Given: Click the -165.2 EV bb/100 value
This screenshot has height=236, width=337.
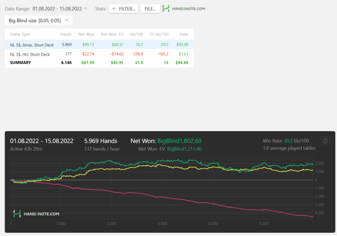Looking at the screenshot, I should [x=163, y=54].
